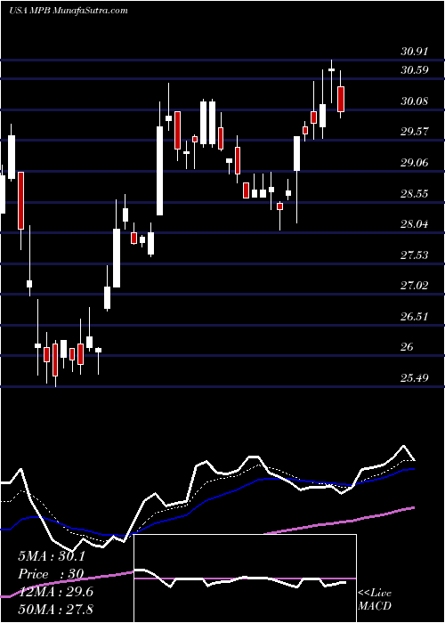Viewport: 445px width, 623px height.
Task: Select the 29.57 price axis label
Action: click(x=415, y=132)
